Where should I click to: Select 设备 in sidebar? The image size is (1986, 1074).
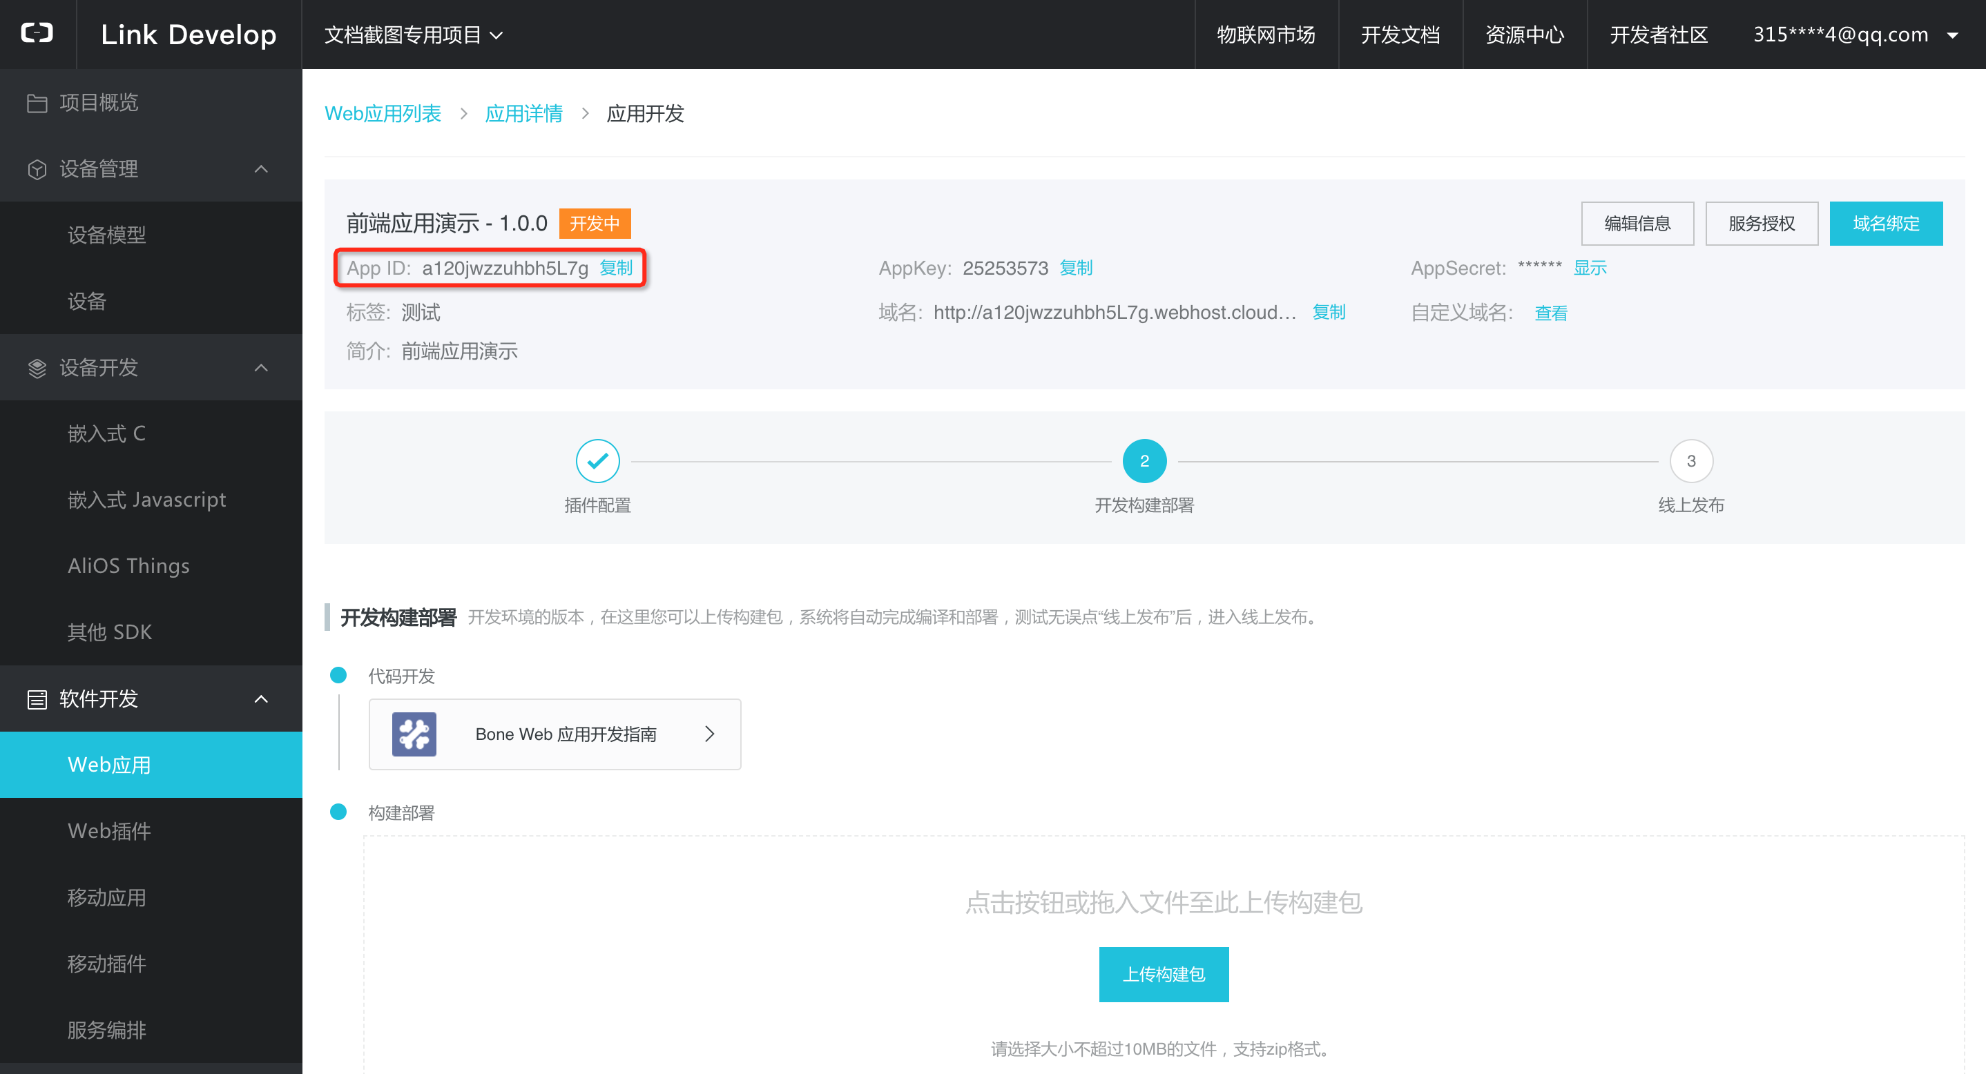151,301
